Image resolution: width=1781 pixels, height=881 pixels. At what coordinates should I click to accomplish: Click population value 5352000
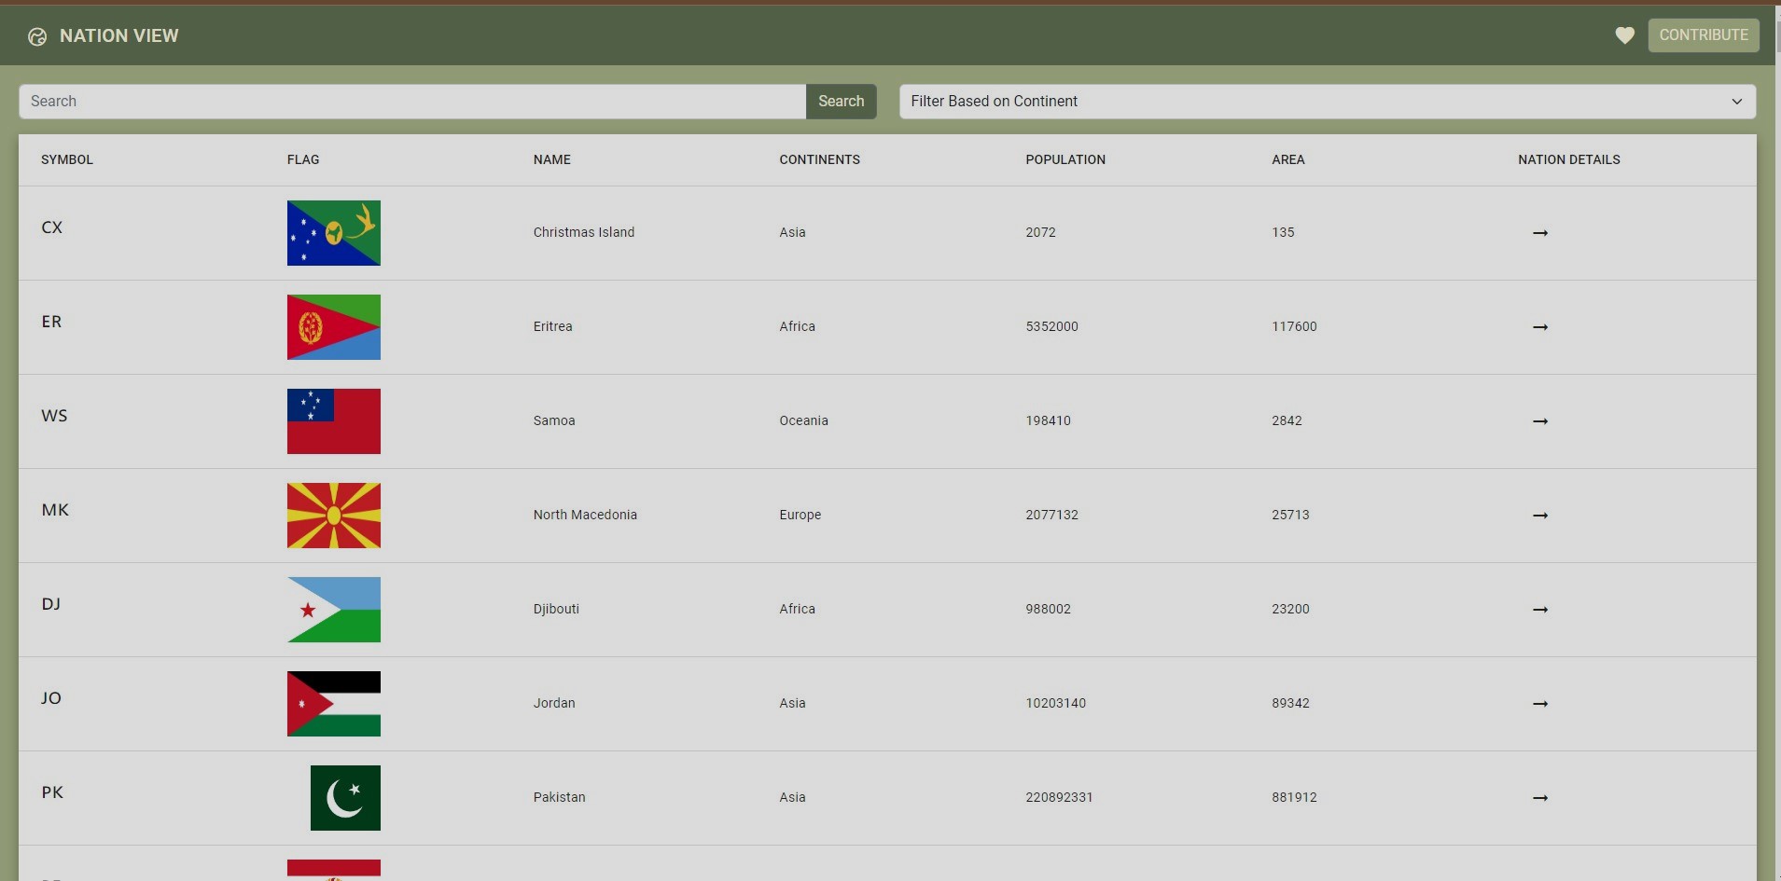(x=1052, y=326)
